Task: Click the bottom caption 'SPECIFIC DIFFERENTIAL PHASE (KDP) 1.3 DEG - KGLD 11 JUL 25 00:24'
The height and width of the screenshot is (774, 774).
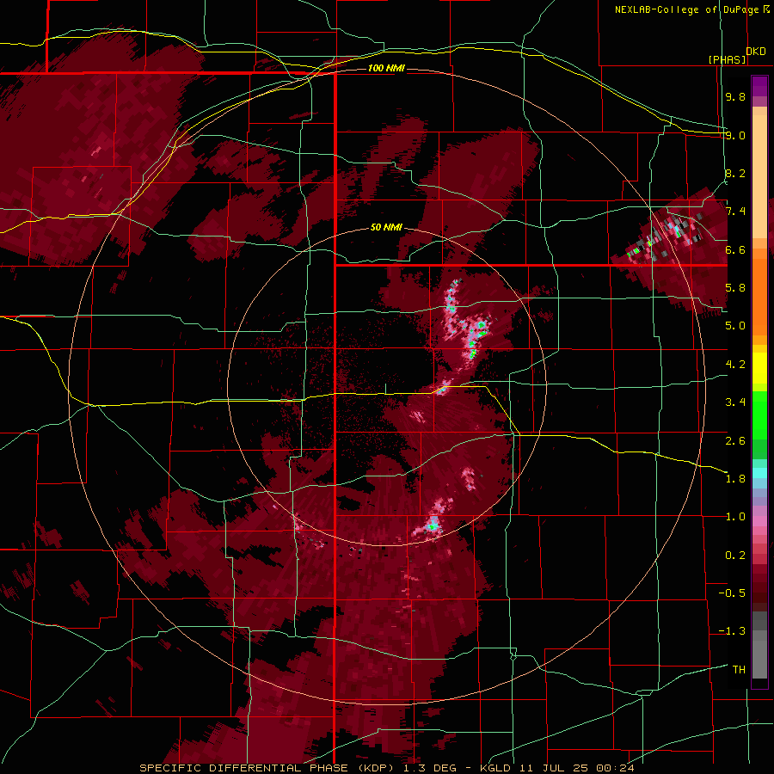Action: click(x=387, y=768)
